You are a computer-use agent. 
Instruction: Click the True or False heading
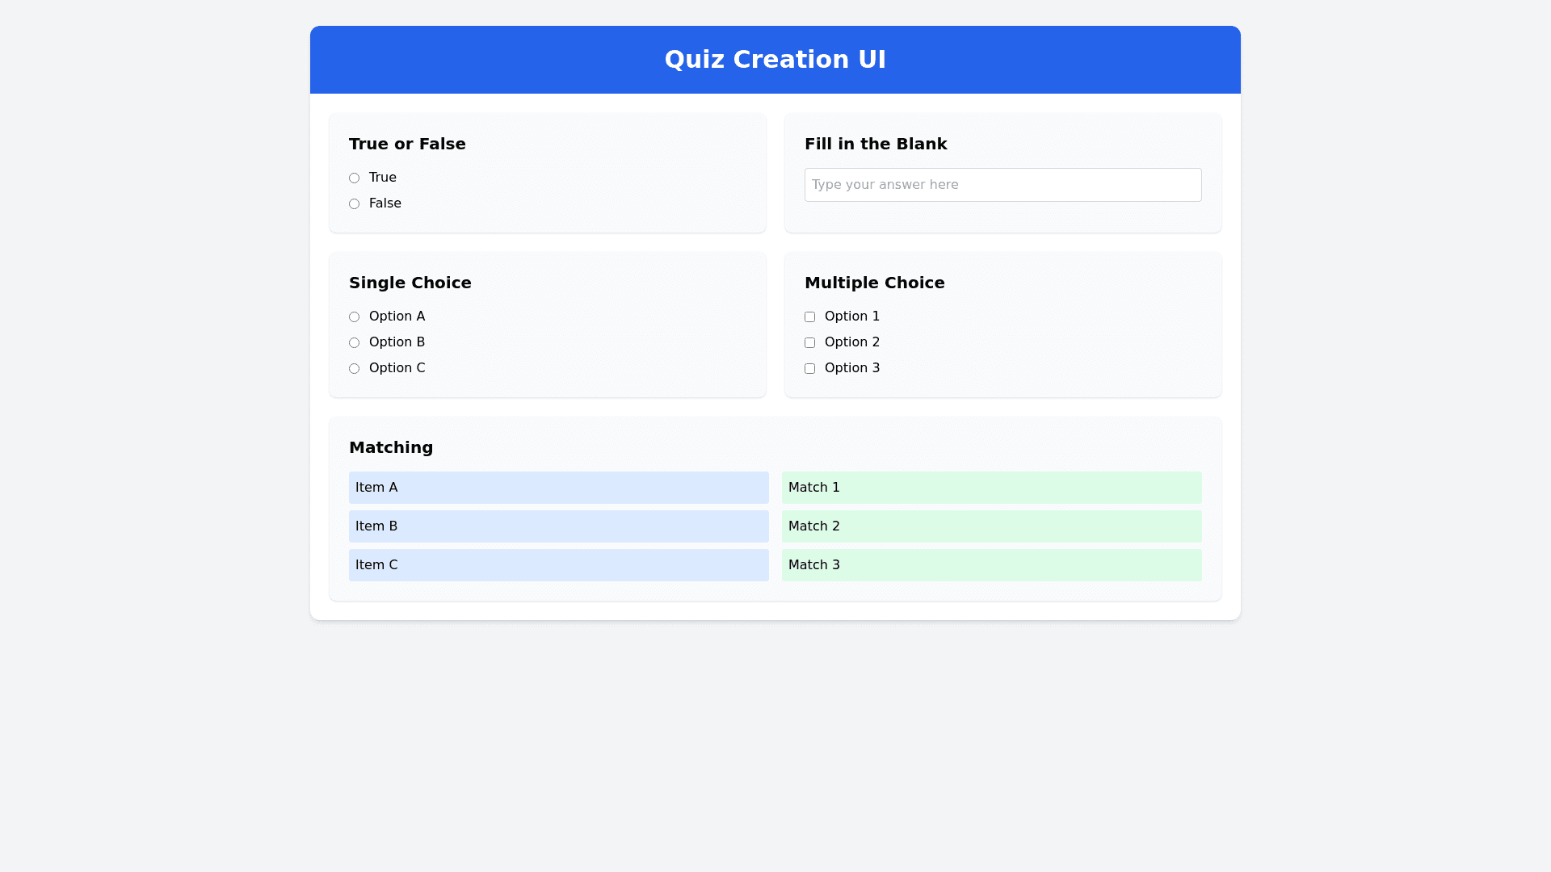tap(407, 144)
